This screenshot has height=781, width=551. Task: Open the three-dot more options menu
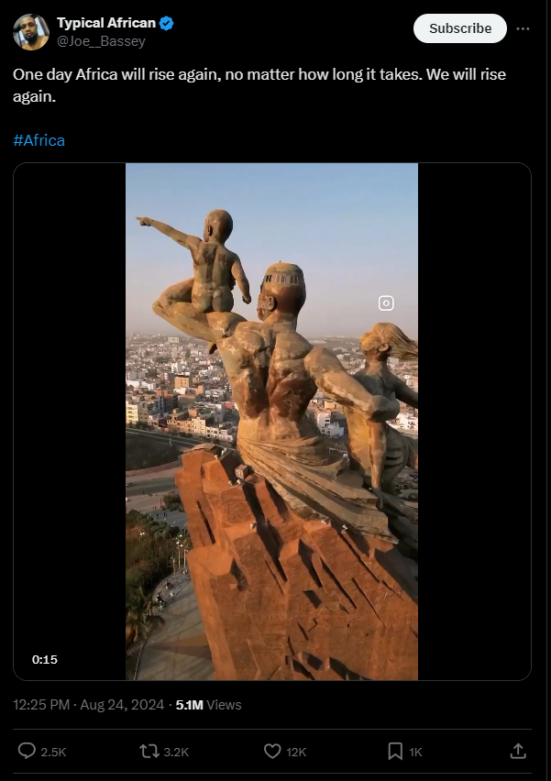523,29
